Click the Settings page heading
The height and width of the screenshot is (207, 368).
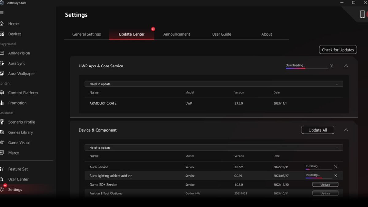[x=76, y=15]
